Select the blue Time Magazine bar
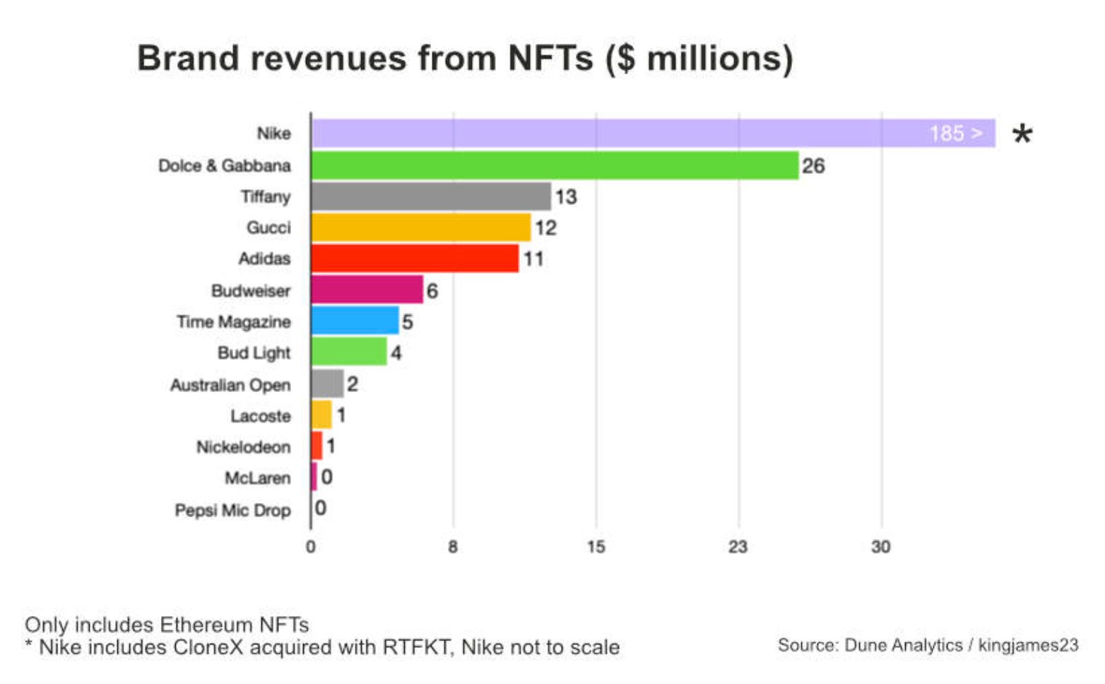 [x=355, y=321]
